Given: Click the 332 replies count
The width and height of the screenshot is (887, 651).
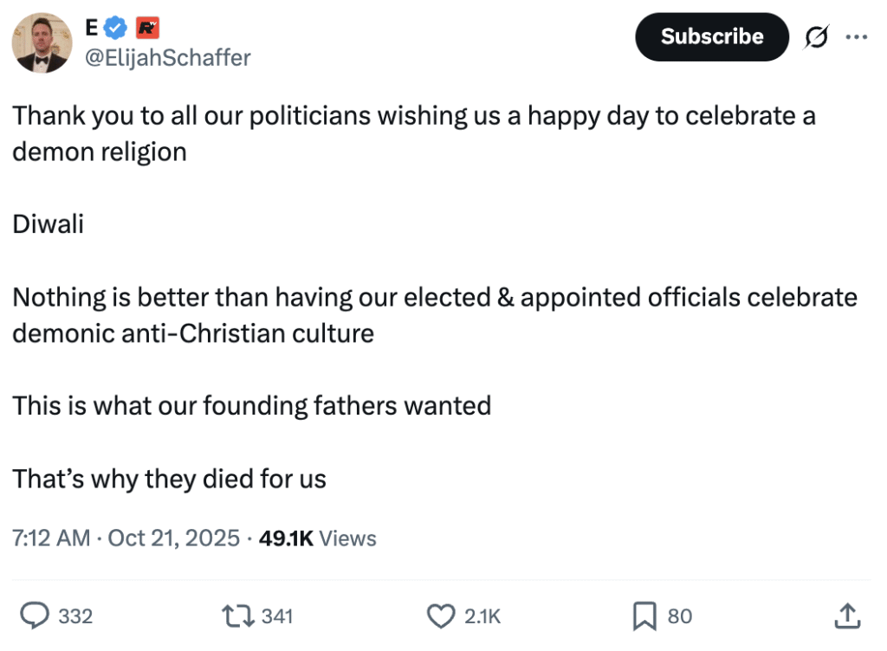Looking at the screenshot, I should click(75, 616).
